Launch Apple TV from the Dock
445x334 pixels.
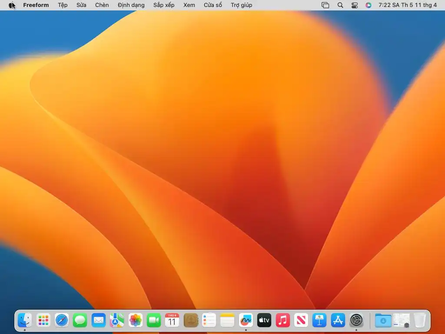coord(264,321)
